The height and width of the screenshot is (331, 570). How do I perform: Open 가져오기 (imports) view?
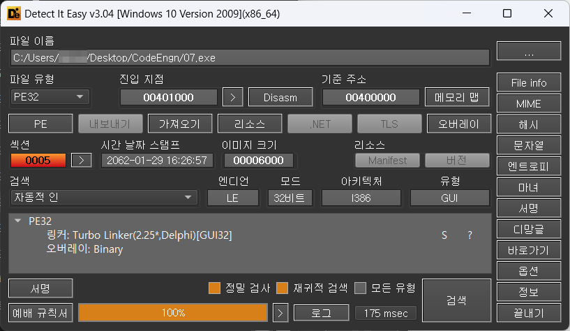[x=180, y=124]
